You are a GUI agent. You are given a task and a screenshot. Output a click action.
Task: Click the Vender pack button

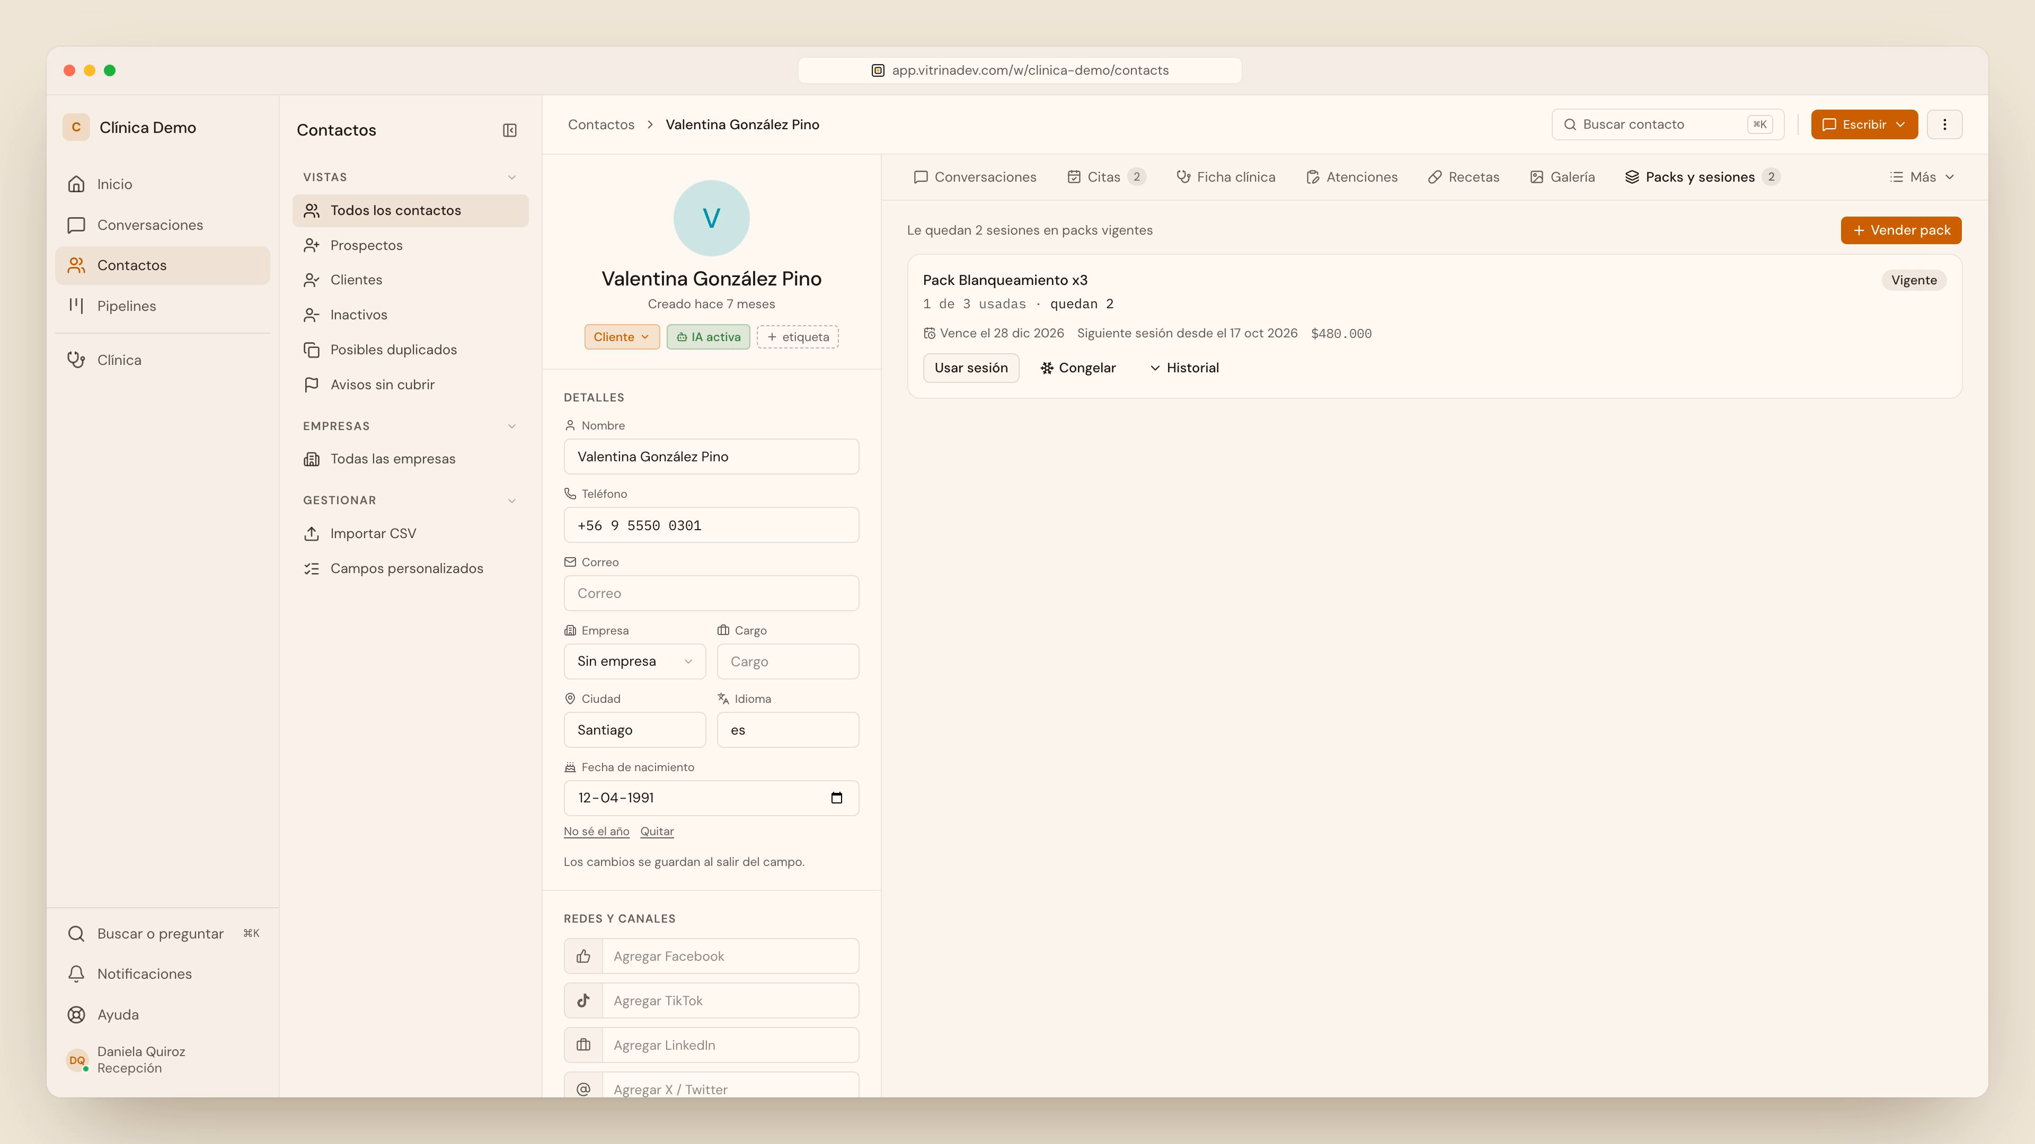[1901, 230]
